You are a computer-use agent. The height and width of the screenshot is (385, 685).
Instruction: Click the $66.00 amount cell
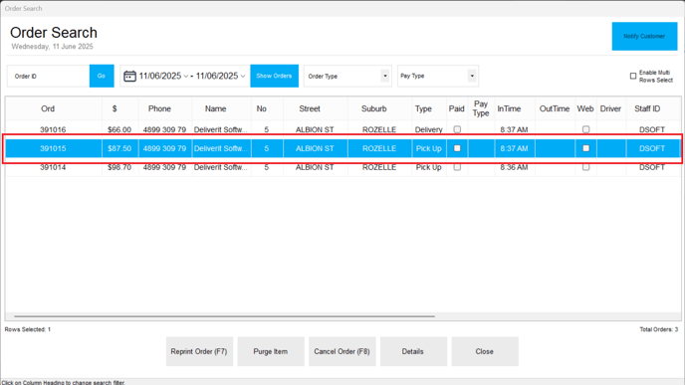pyautogui.click(x=119, y=129)
